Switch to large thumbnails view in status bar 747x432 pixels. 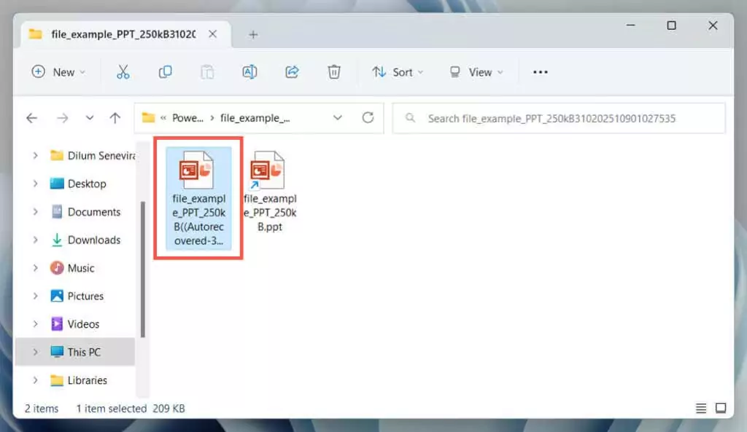pyautogui.click(x=720, y=408)
